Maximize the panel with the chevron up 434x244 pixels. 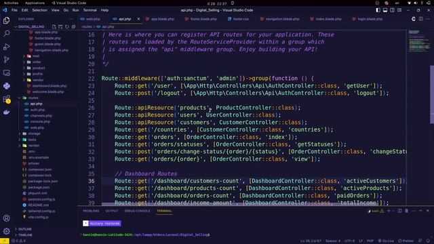pyautogui.click(x=420, y=211)
